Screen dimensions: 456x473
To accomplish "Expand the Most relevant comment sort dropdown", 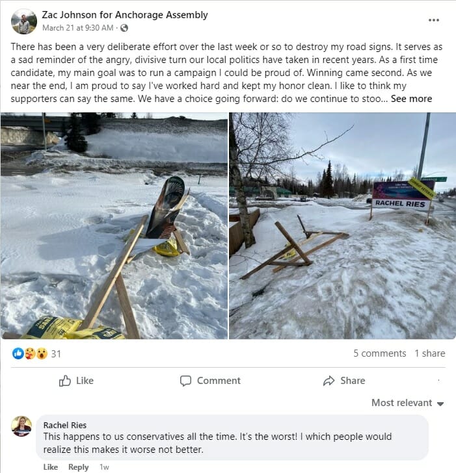I will [x=407, y=403].
